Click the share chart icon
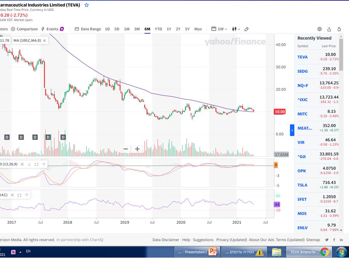 329,29
